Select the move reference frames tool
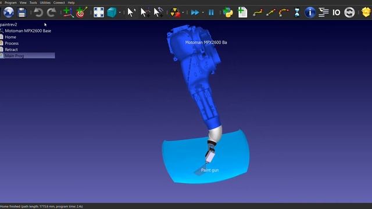 (145, 12)
